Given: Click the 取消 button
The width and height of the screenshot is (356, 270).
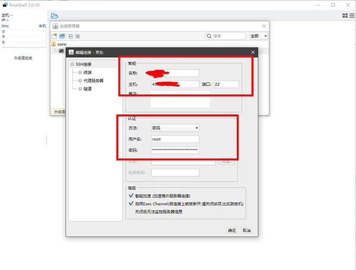Looking at the screenshot, I should pyautogui.click(x=246, y=230).
